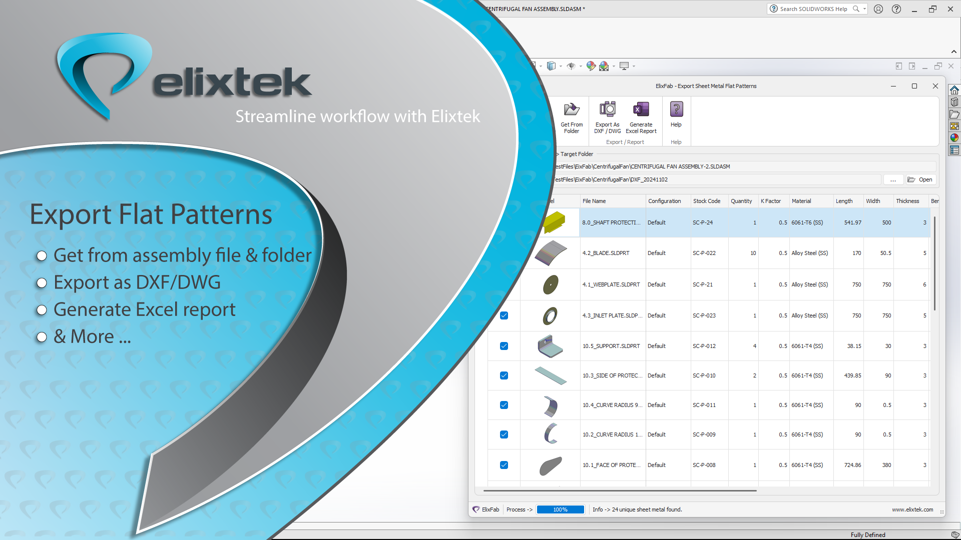Sort by the Thickness column header
The height and width of the screenshot is (540, 961).
point(911,201)
